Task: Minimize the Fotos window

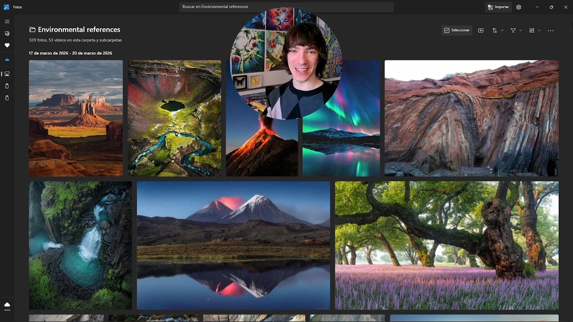Action: pyautogui.click(x=537, y=7)
